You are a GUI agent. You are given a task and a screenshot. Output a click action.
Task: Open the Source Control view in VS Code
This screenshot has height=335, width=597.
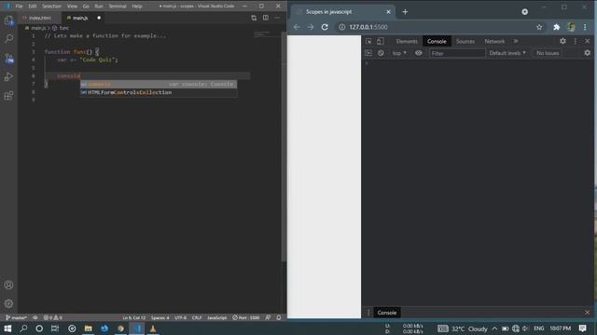pos(8,58)
